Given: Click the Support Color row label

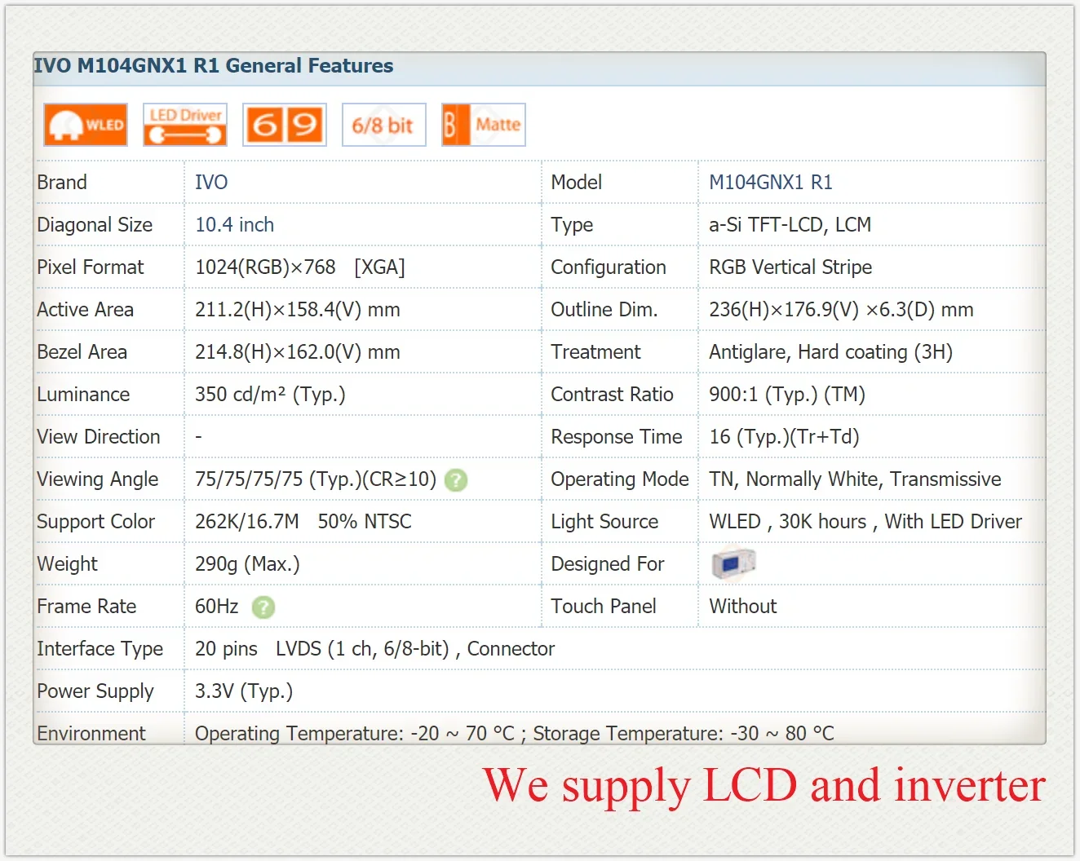Looking at the screenshot, I should (96, 522).
